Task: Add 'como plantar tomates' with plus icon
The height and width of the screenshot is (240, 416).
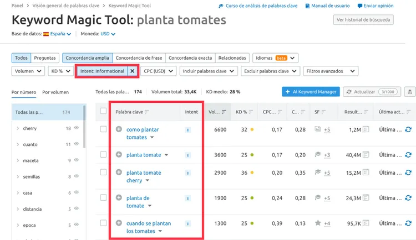Action: 119,129
